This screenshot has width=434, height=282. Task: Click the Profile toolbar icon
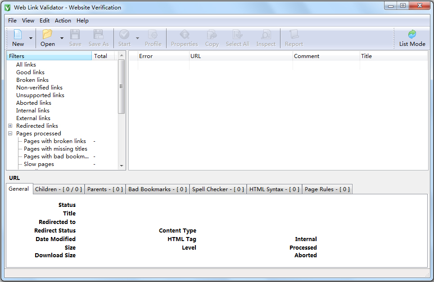click(x=153, y=34)
